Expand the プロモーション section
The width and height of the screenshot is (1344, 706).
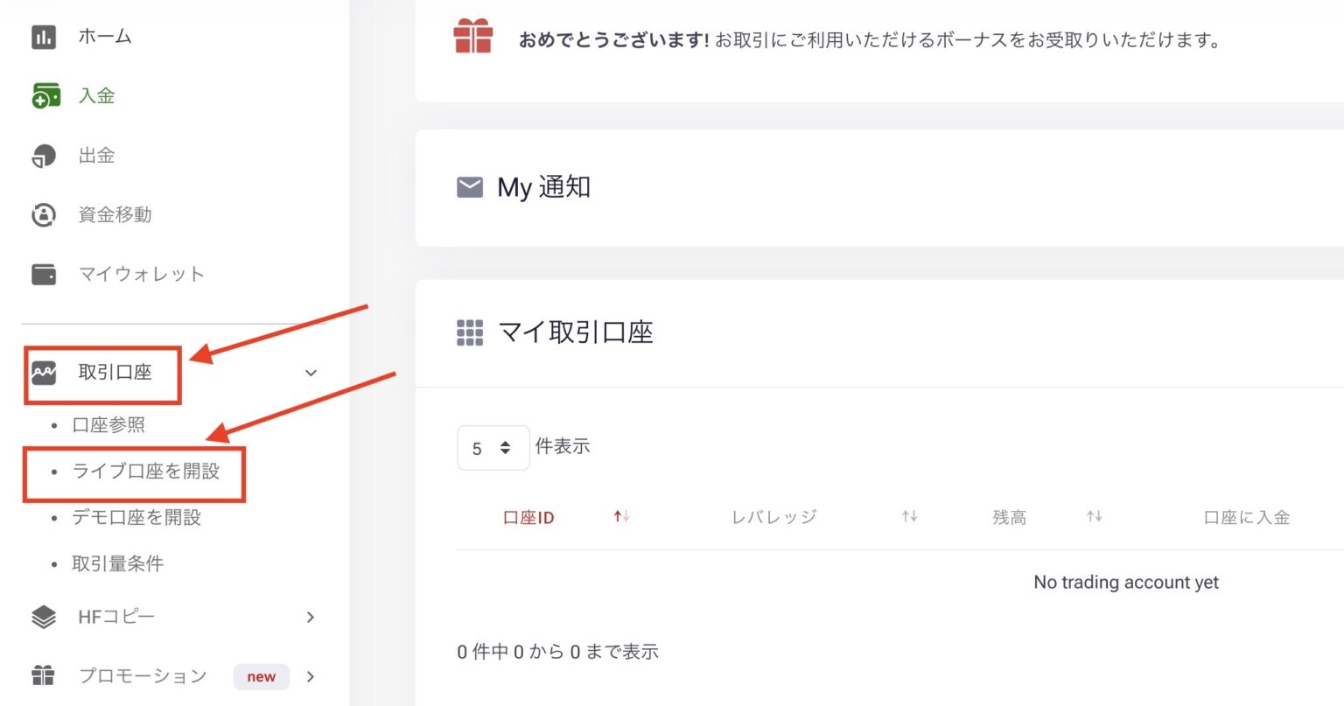pyautogui.click(x=310, y=676)
